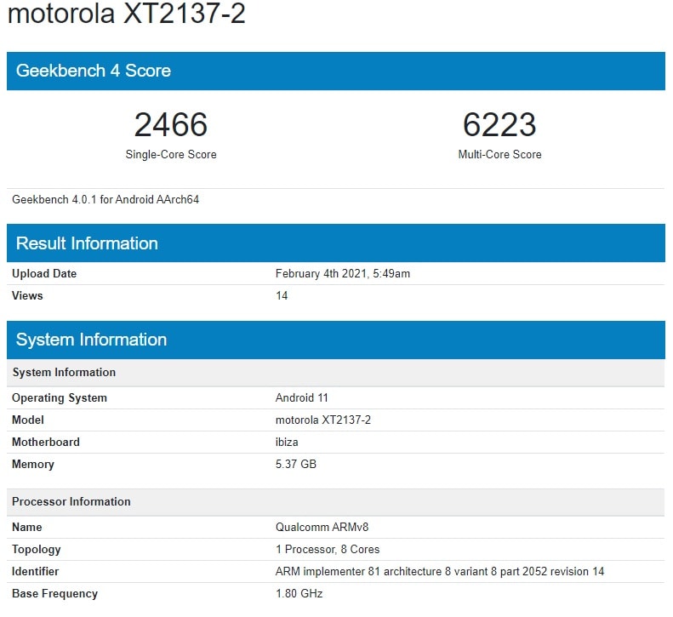The image size is (673, 617).
Task: Select the model value motorola XT2137-2 in table
Action: (323, 420)
